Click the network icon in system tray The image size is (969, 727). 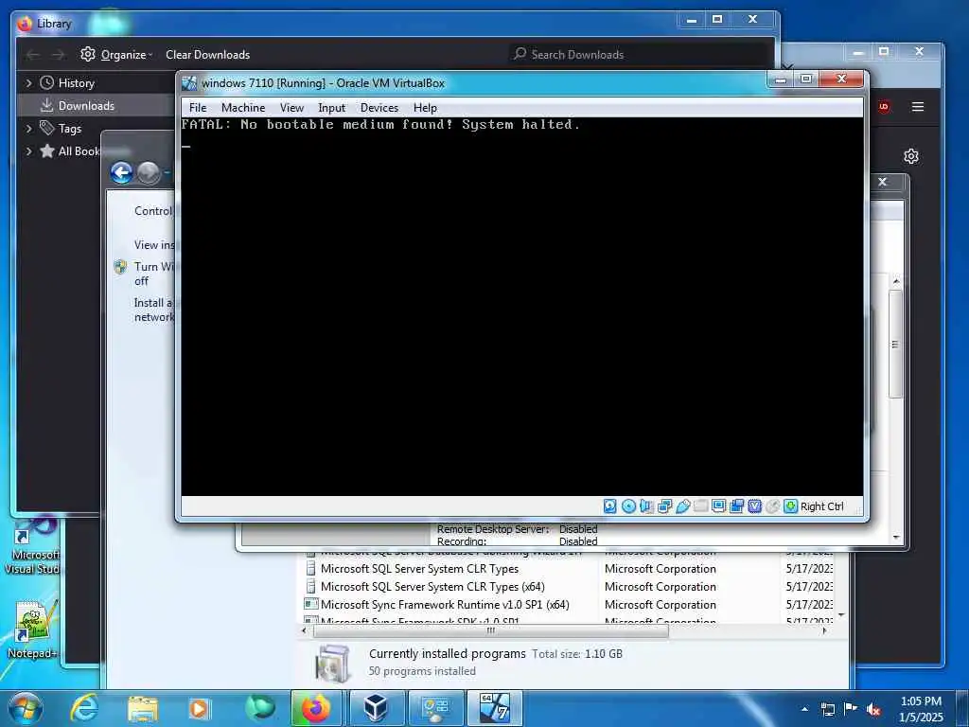tap(827, 710)
